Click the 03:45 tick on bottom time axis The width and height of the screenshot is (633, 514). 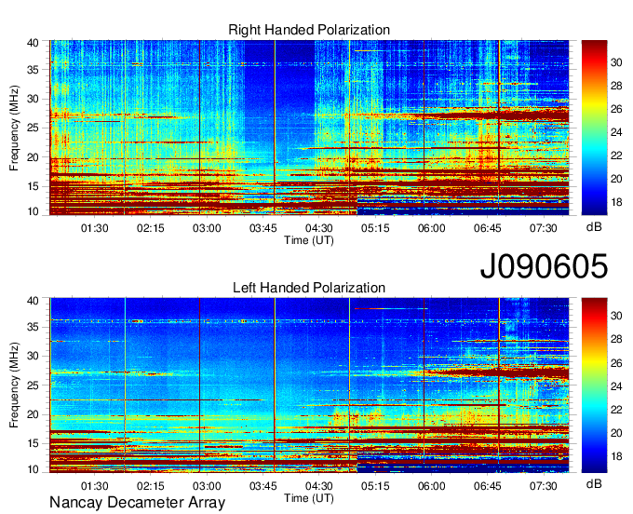click(263, 486)
